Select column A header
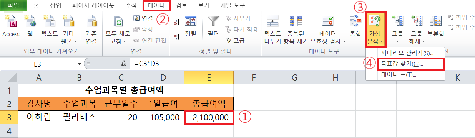The height and width of the screenshot is (138, 475). coord(38,77)
